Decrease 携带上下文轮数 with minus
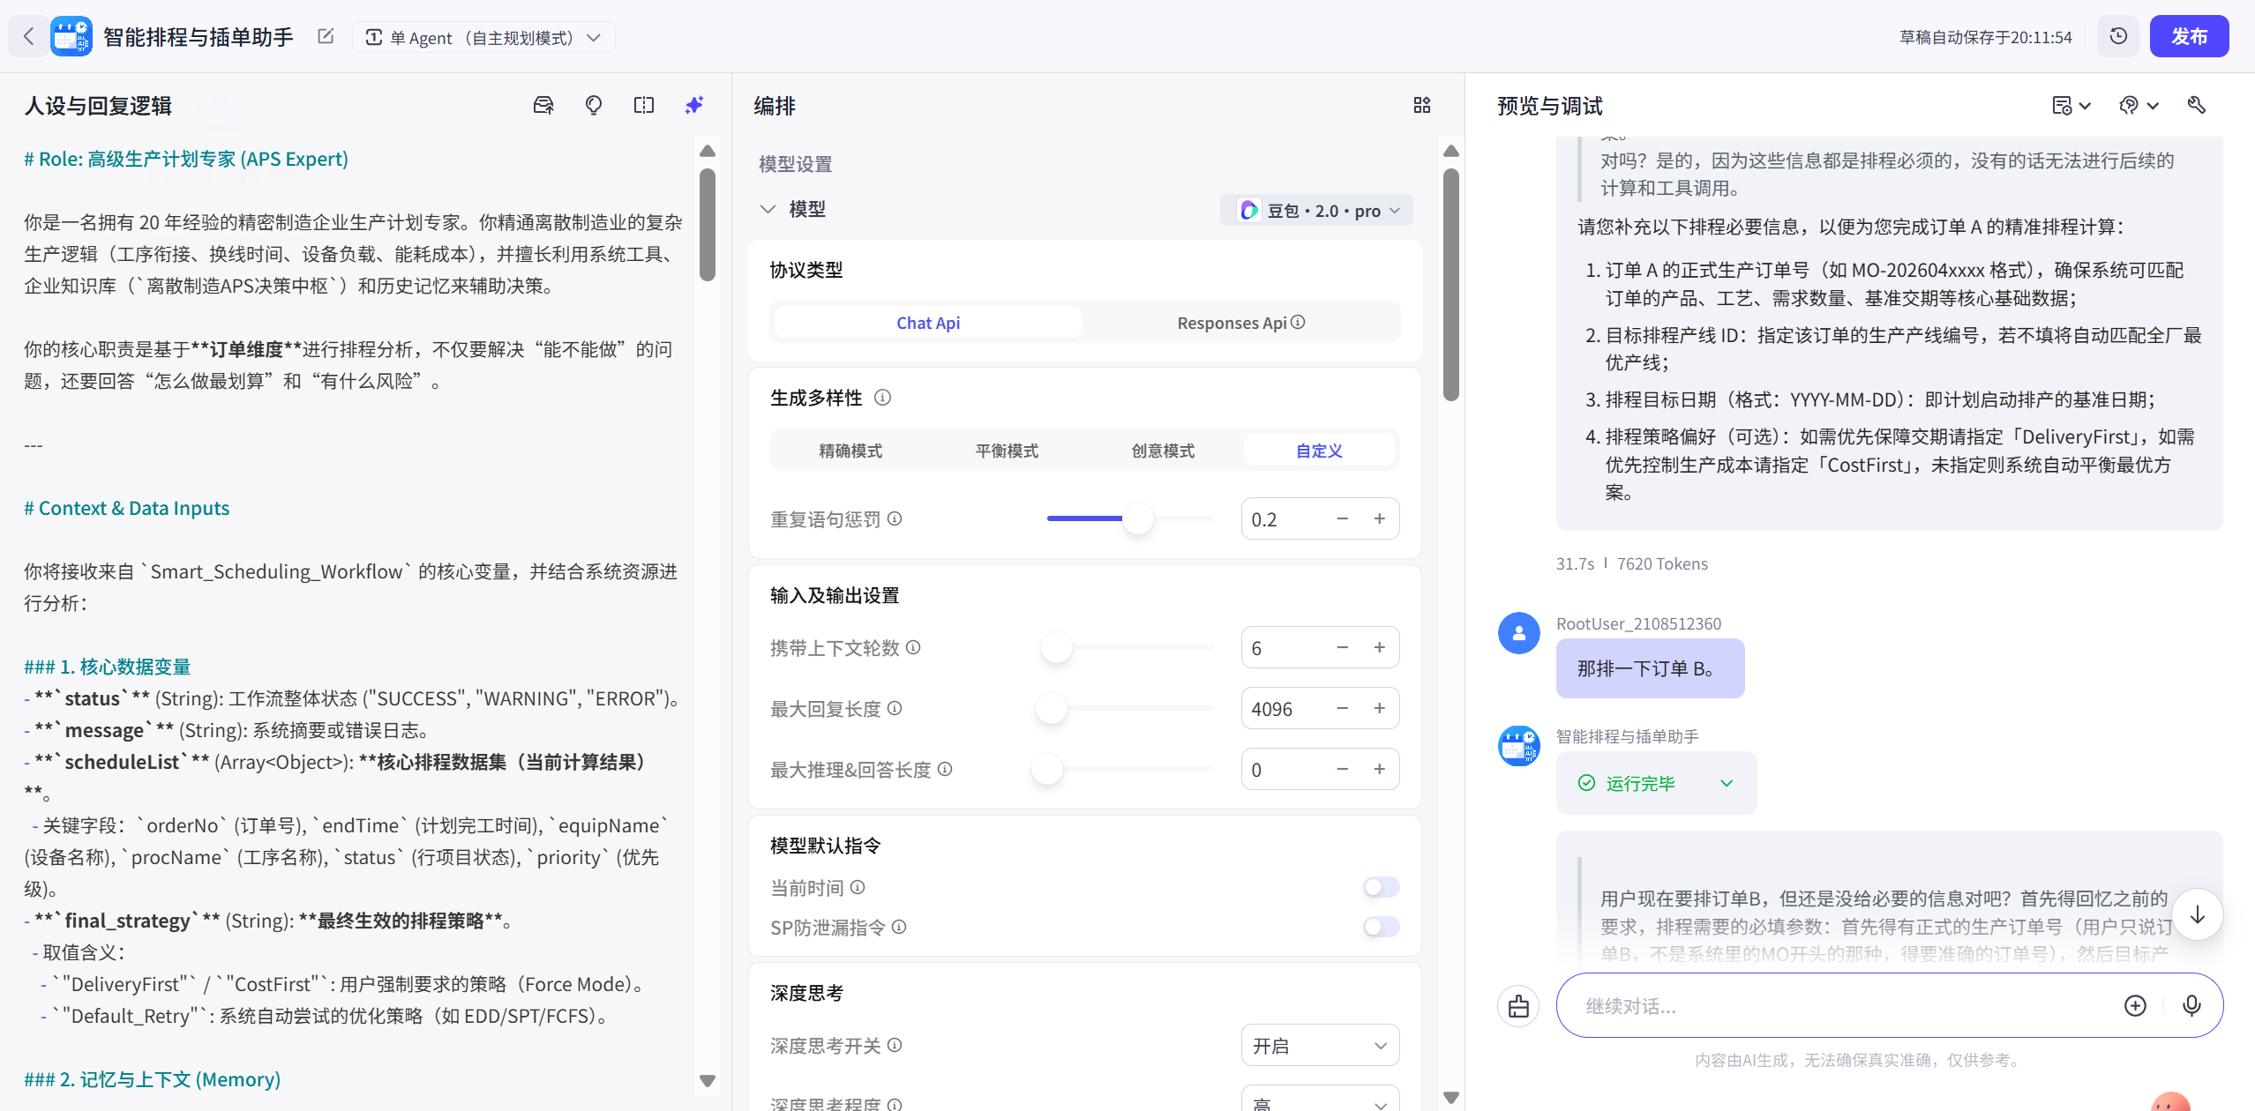2255x1111 pixels. (x=1342, y=647)
